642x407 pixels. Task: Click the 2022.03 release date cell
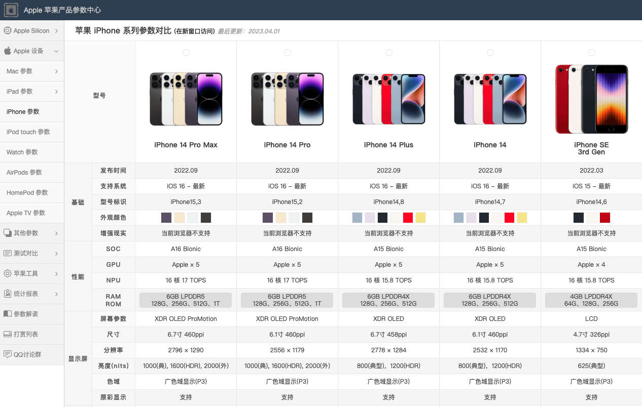tap(592, 171)
